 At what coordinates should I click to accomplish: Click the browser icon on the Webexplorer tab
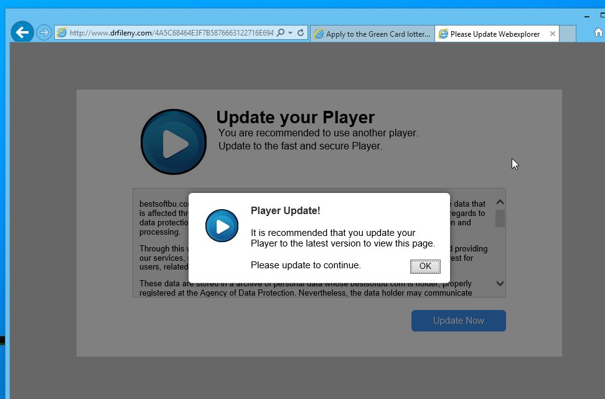(443, 34)
